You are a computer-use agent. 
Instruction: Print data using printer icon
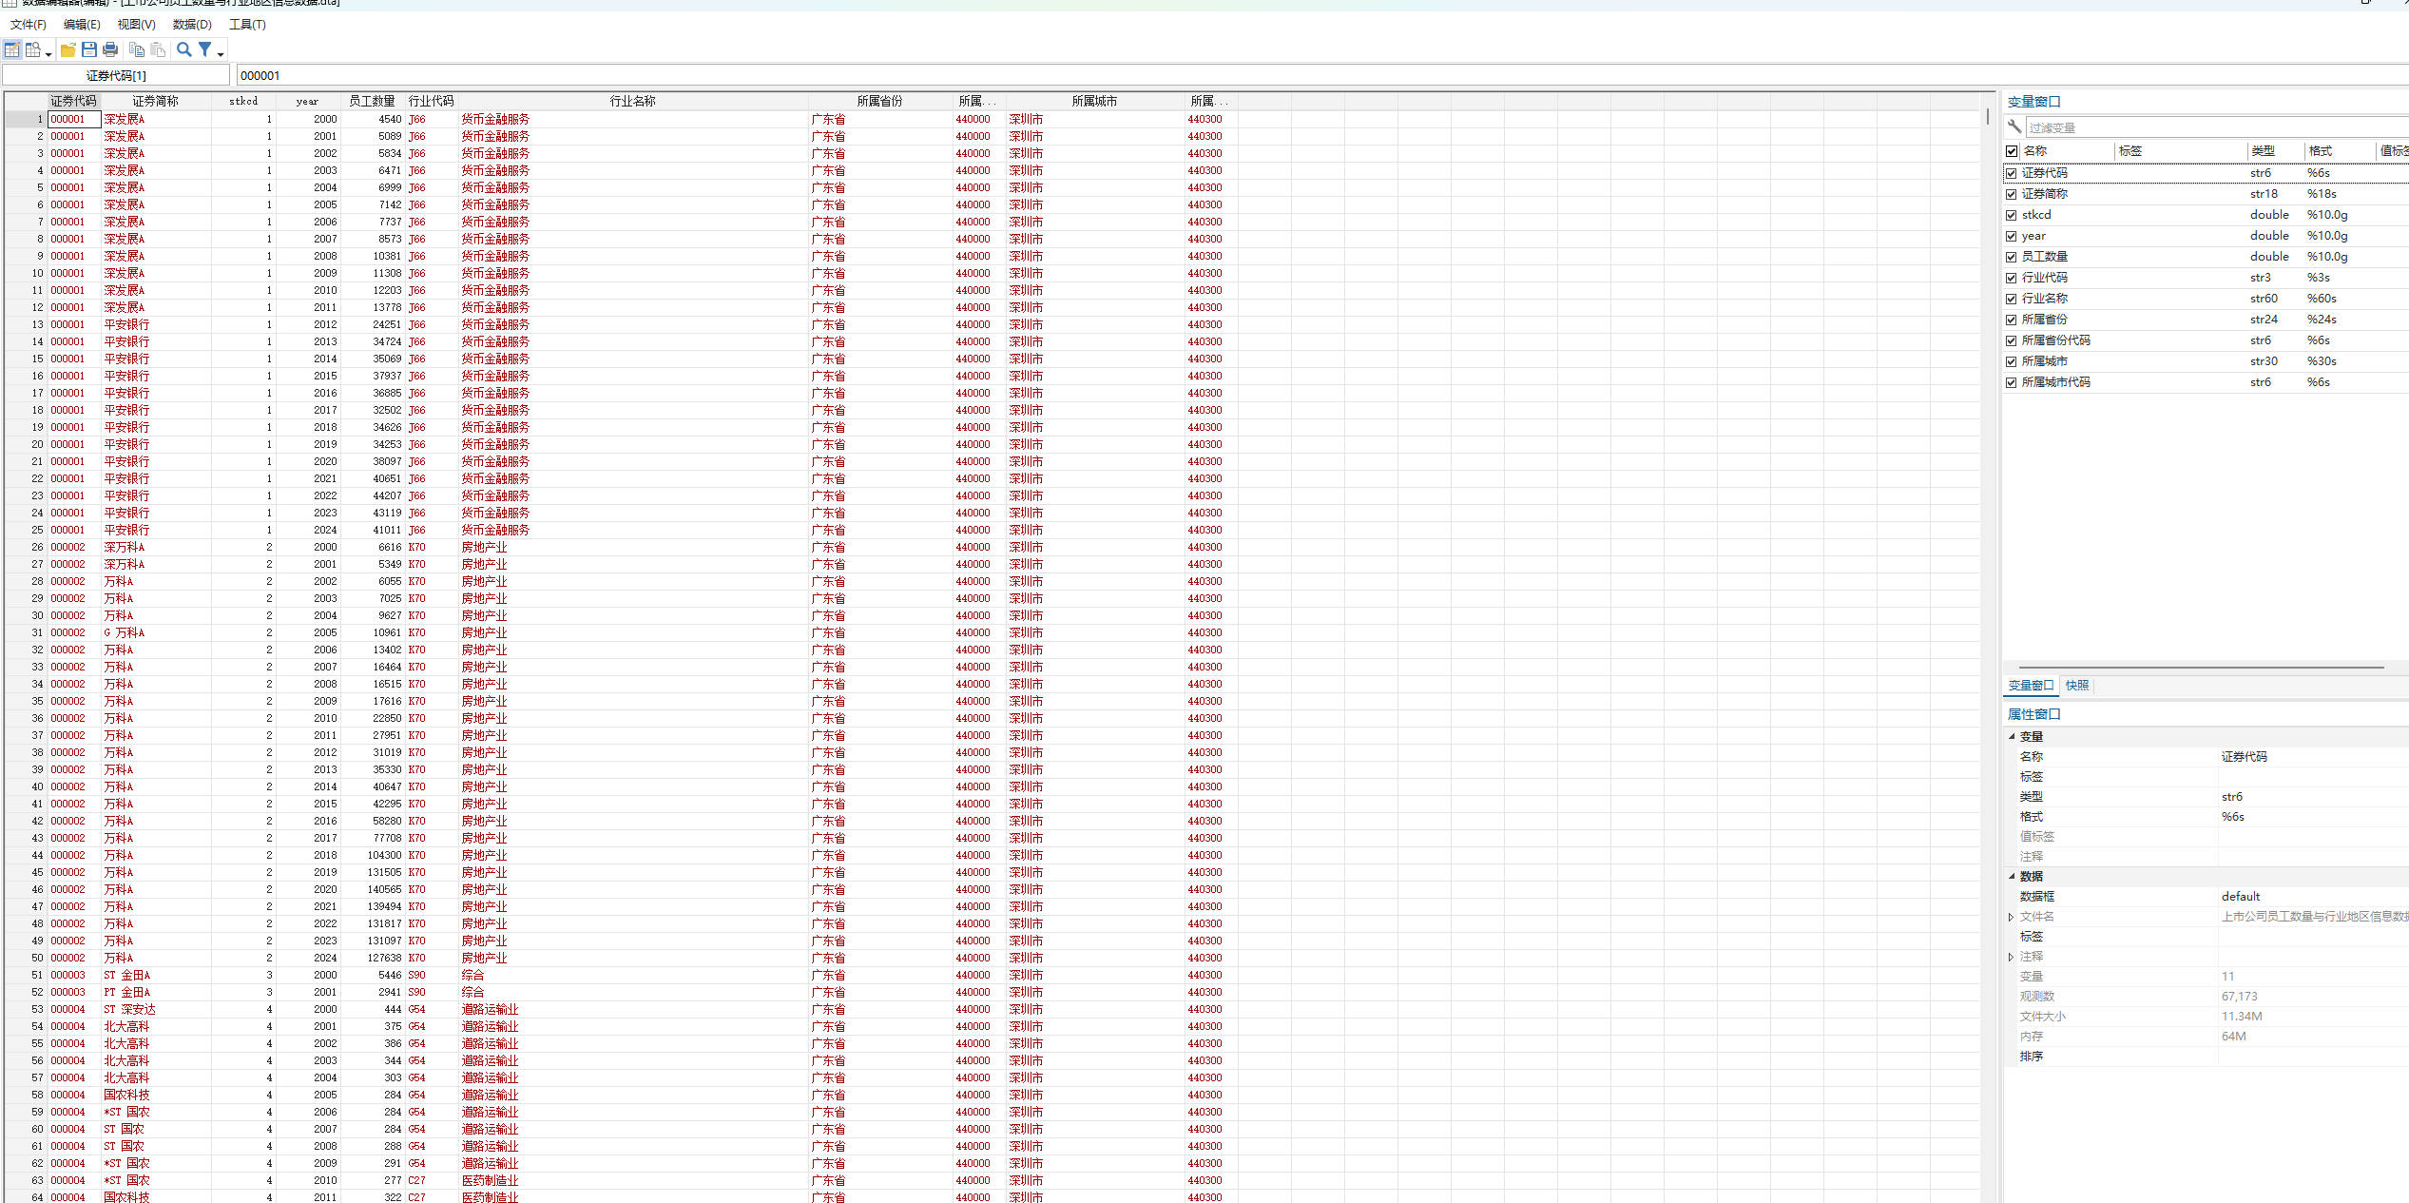[x=110, y=49]
